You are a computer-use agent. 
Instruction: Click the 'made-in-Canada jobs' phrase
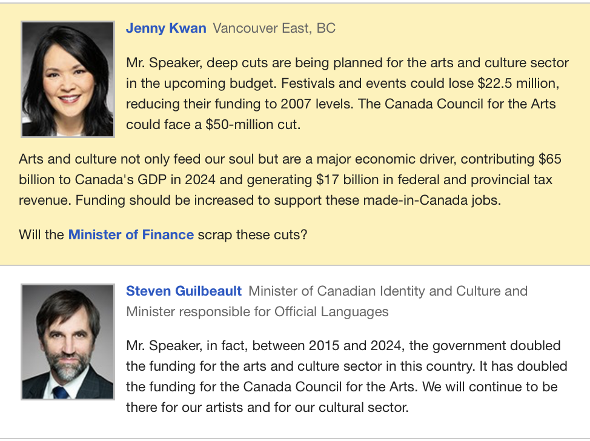(439, 201)
